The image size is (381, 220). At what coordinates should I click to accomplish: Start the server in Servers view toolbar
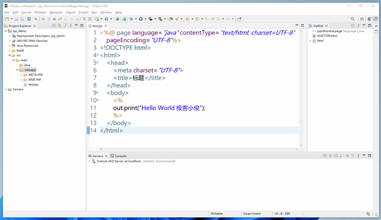coord(336,156)
